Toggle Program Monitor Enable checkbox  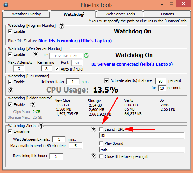(10, 31)
